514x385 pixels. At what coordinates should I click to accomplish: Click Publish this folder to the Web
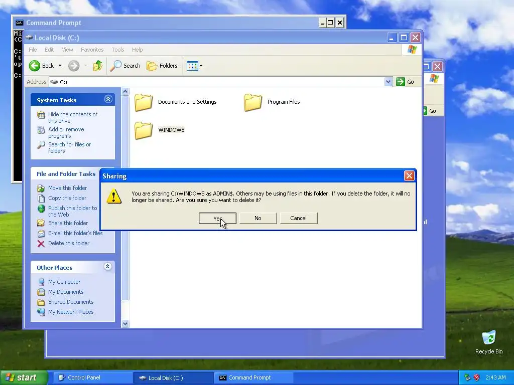click(72, 211)
